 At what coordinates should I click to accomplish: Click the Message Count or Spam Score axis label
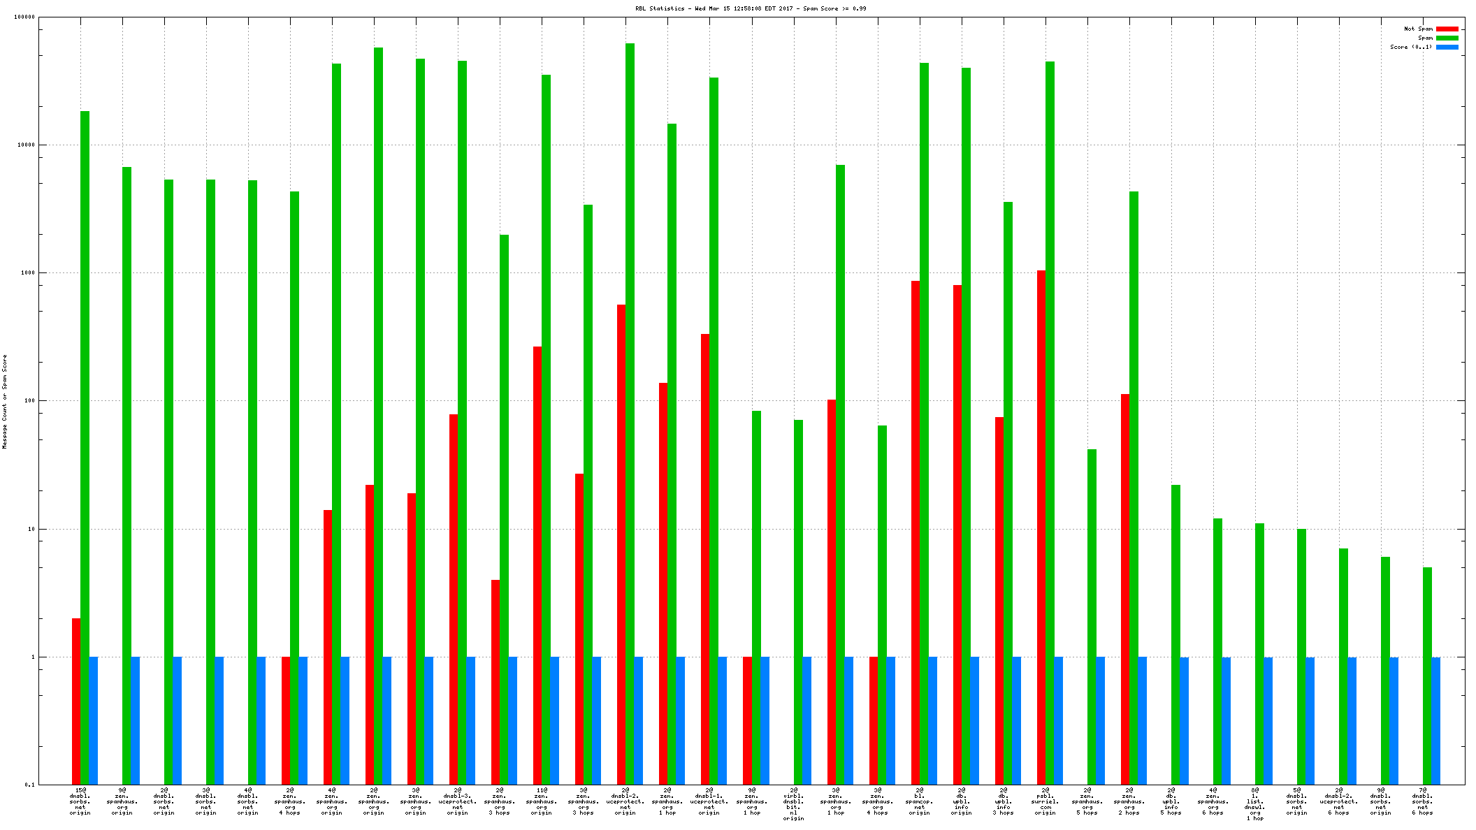tap(5, 401)
